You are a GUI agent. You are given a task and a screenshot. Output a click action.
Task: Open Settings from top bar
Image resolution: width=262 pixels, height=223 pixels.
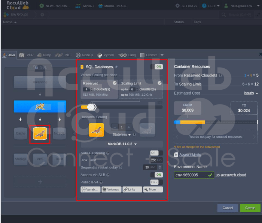coord(186,6)
